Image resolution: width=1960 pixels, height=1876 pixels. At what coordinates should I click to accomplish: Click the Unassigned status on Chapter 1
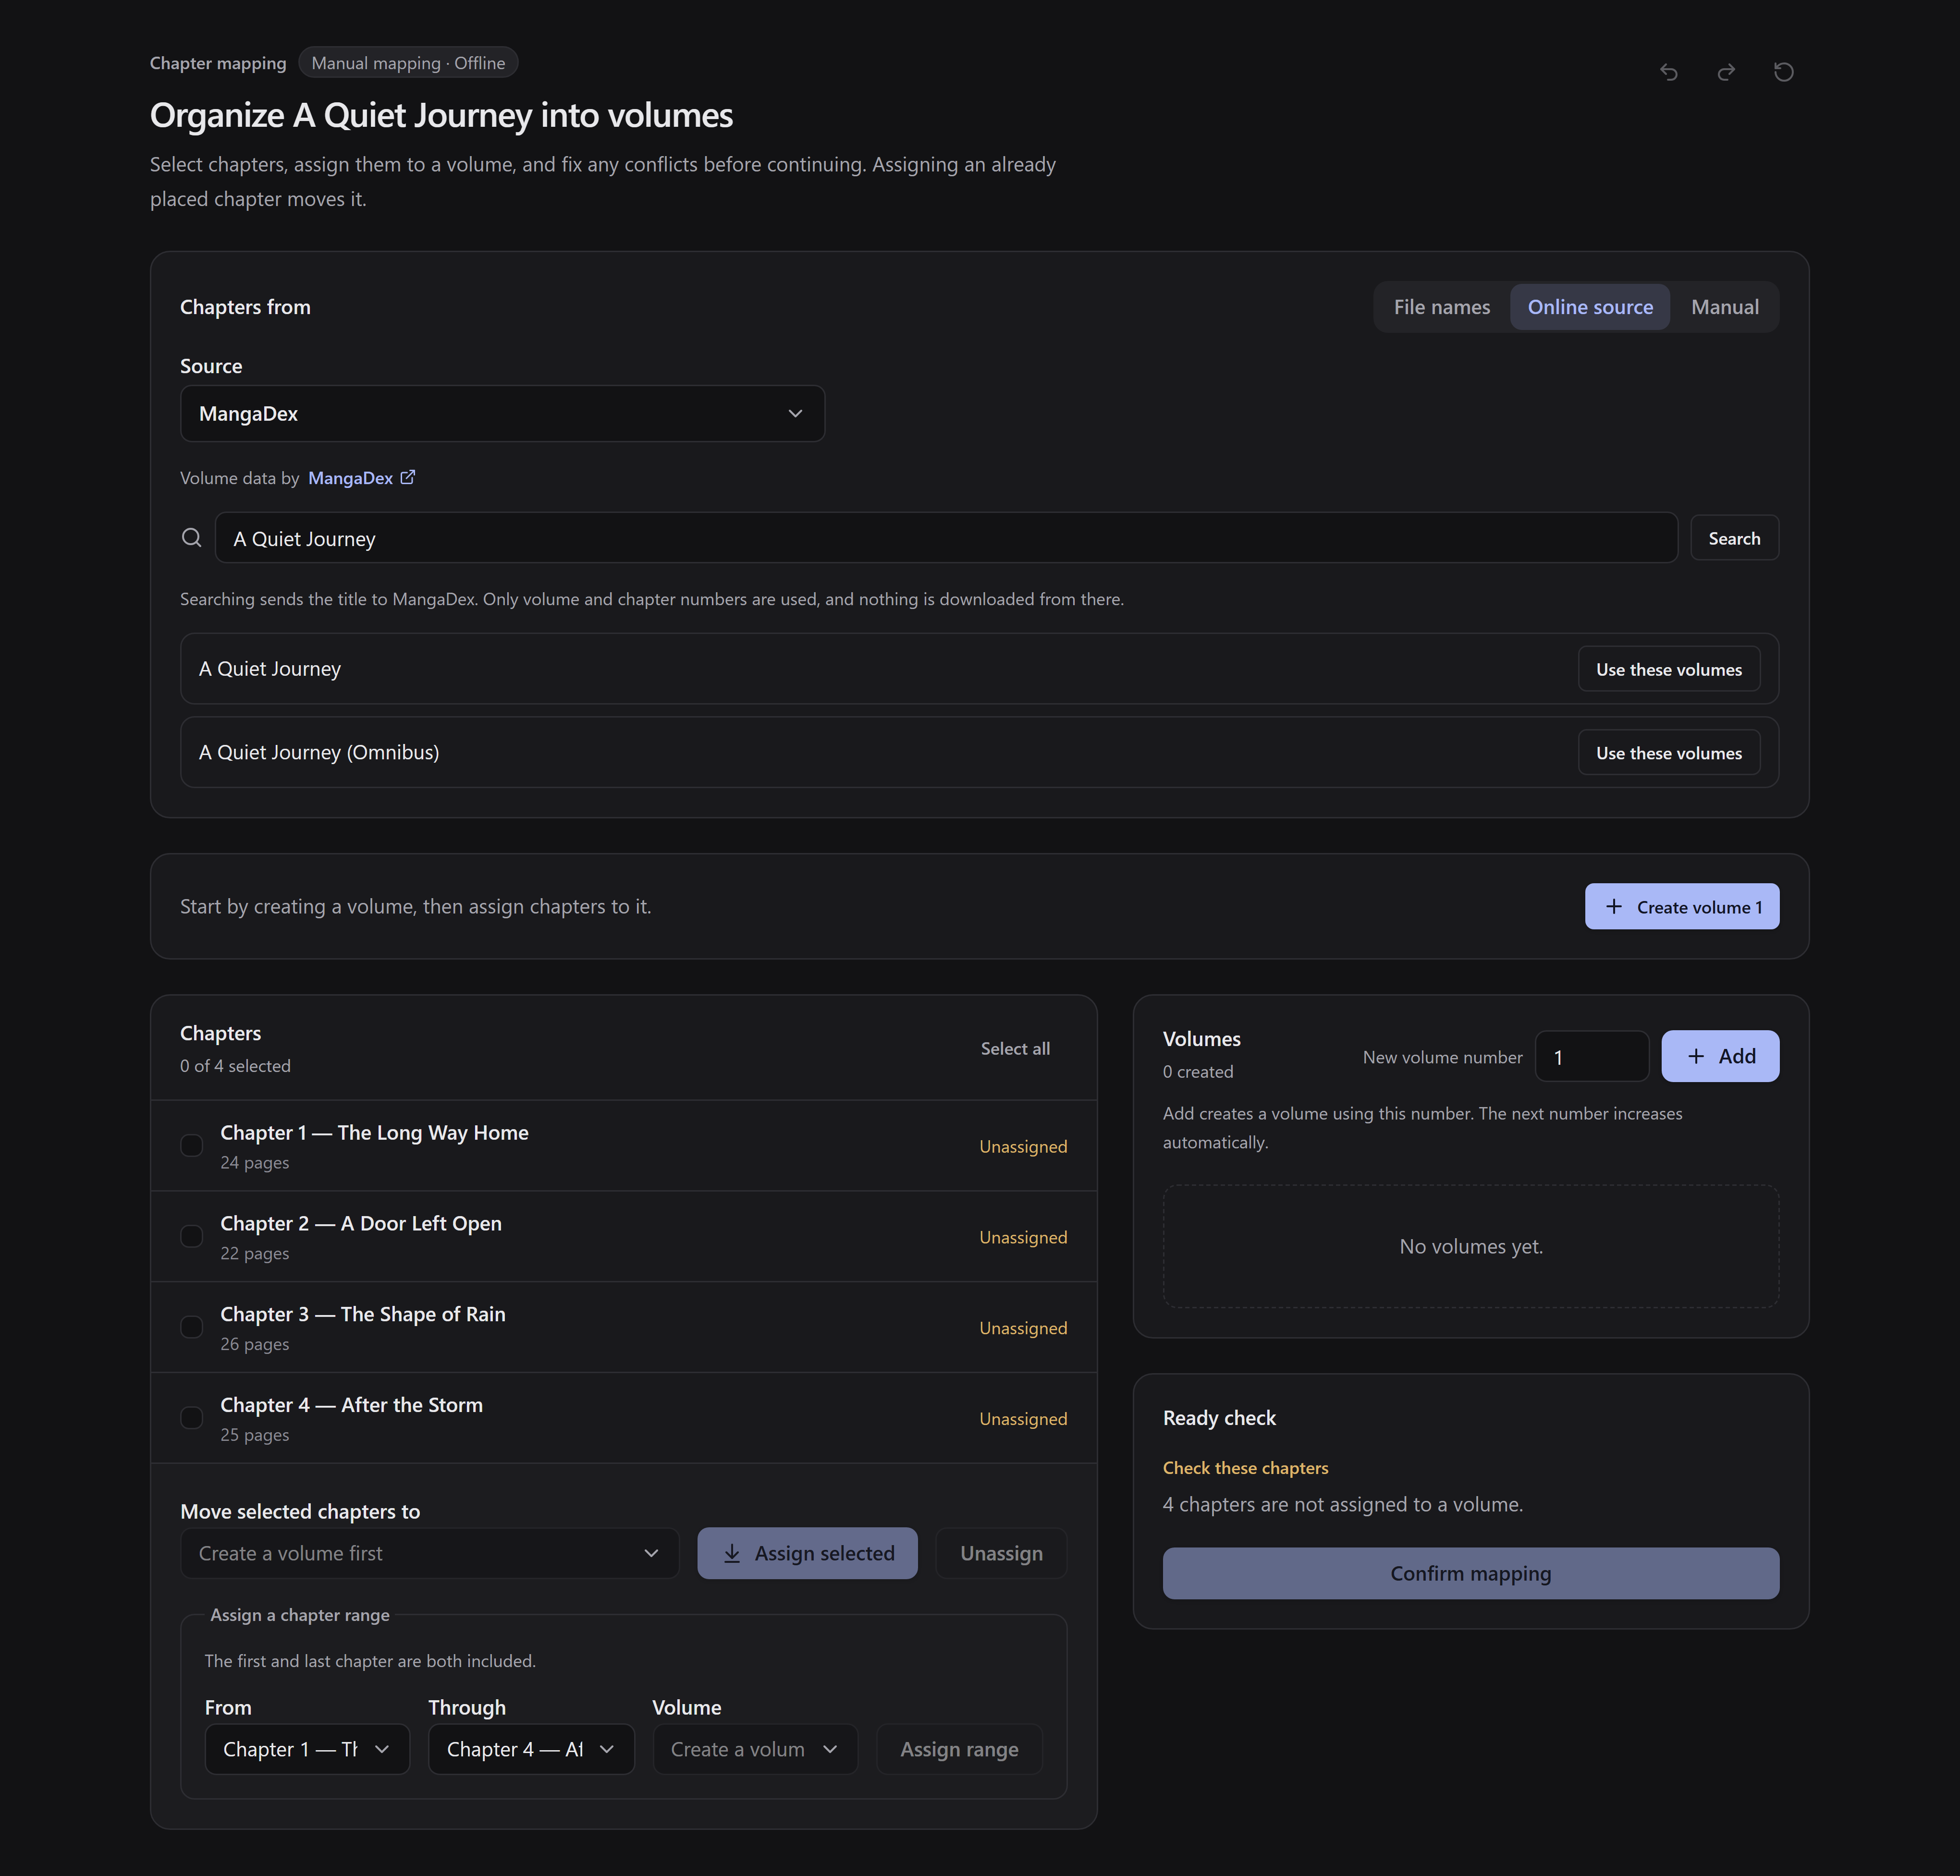[x=1023, y=1146]
